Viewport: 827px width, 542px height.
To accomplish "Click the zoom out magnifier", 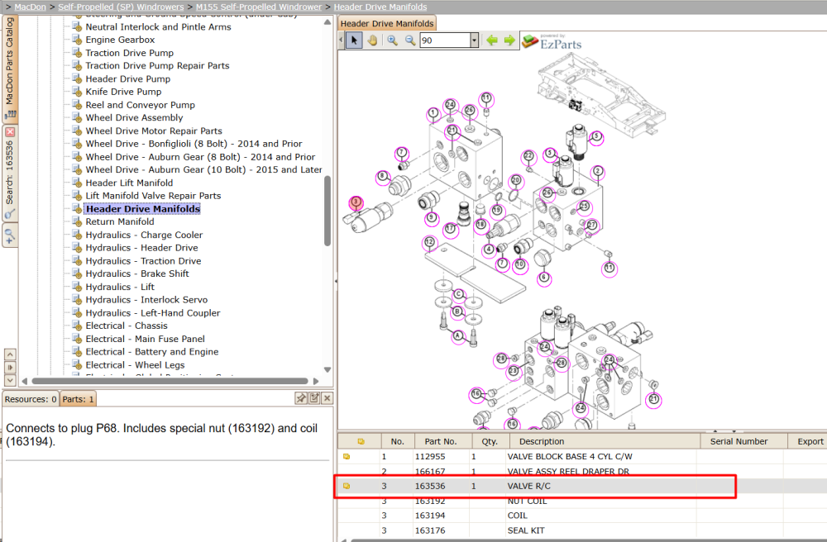I will [x=410, y=40].
